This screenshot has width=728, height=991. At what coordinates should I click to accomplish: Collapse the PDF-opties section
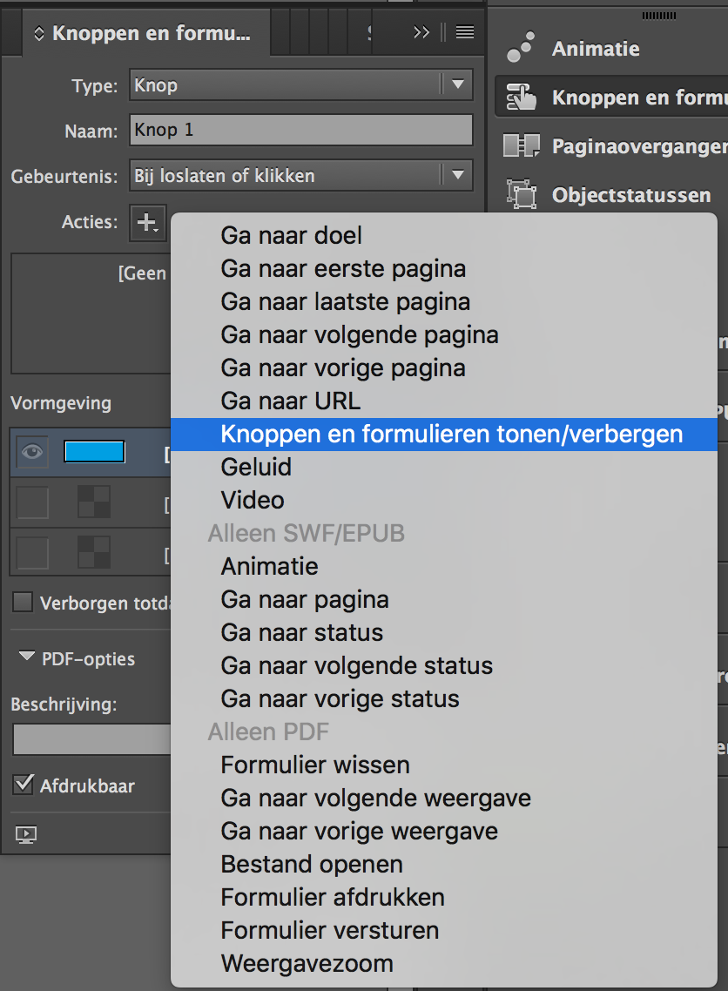click(x=27, y=658)
